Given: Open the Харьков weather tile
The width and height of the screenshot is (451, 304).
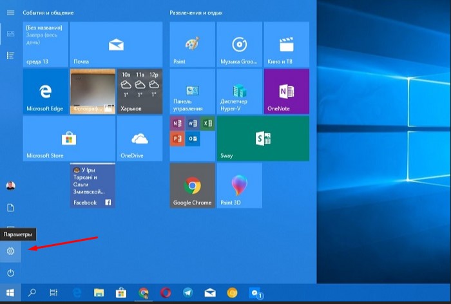Looking at the screenshot, I should pyautogui.click(x=140, y=91).
